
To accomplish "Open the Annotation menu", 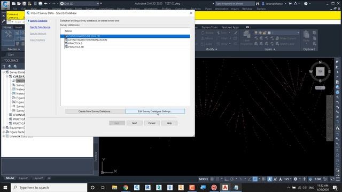I will pos(222,9).
